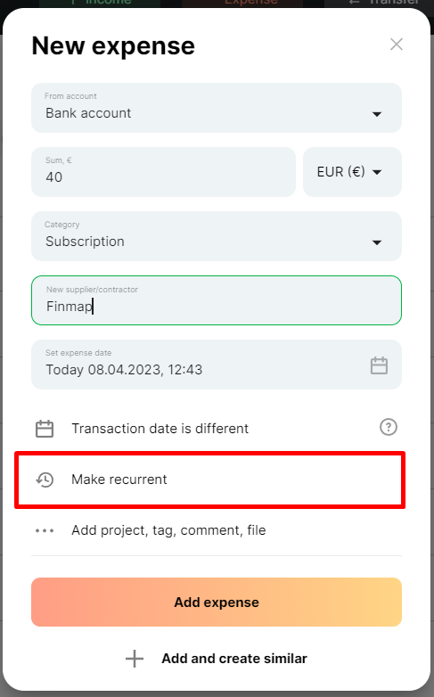
Task: Click Add and create similar
Action: (x=217, y=659)
